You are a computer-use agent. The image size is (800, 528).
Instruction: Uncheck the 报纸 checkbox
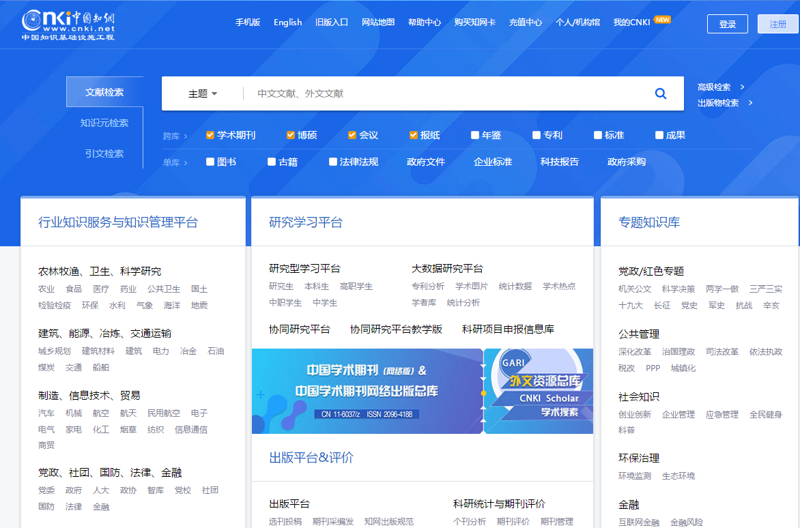(413, 135)
